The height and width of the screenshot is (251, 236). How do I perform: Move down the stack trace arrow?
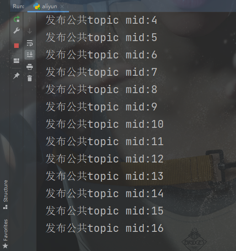(x=30, y=31)
